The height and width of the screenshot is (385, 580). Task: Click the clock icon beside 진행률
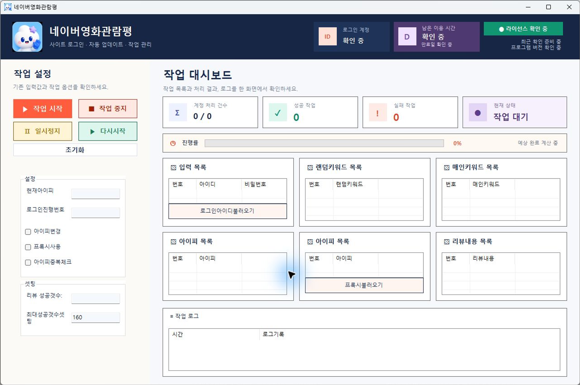(x=173, y=143)
